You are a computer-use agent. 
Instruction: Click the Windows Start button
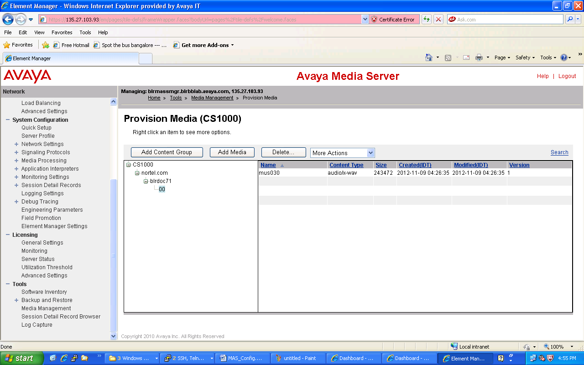pyautogui.click(x=21, y=358)
